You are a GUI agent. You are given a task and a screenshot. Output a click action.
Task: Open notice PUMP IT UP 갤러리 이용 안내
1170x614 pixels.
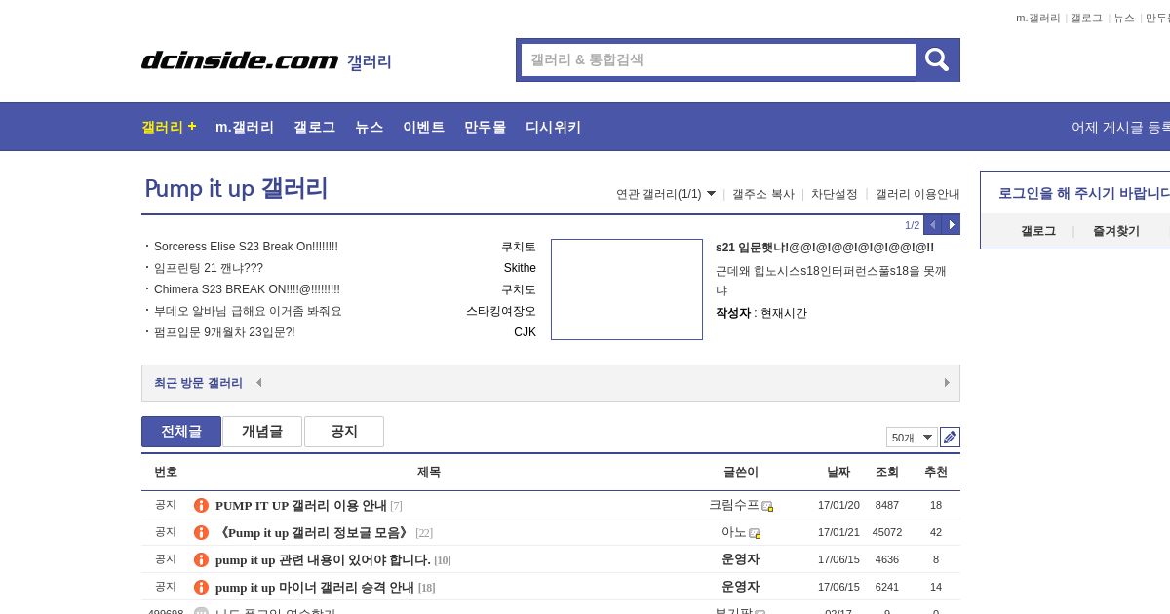coord(301,505)
